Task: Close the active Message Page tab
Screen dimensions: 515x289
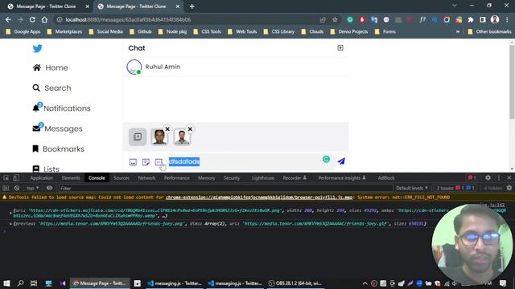Action: click(177, 6)
